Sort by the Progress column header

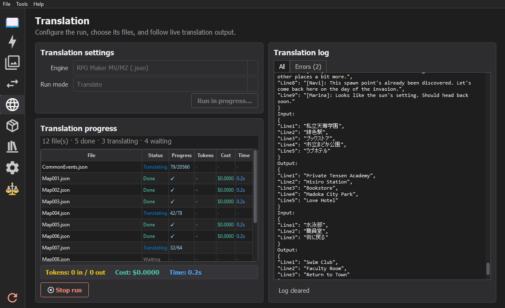[x=182, y=155]
